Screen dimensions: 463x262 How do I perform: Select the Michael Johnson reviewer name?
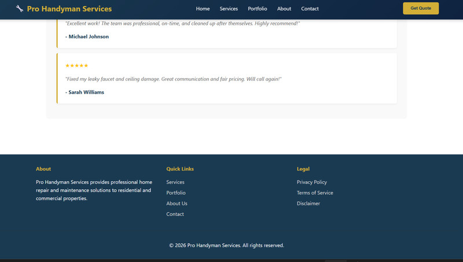point(89,36)
